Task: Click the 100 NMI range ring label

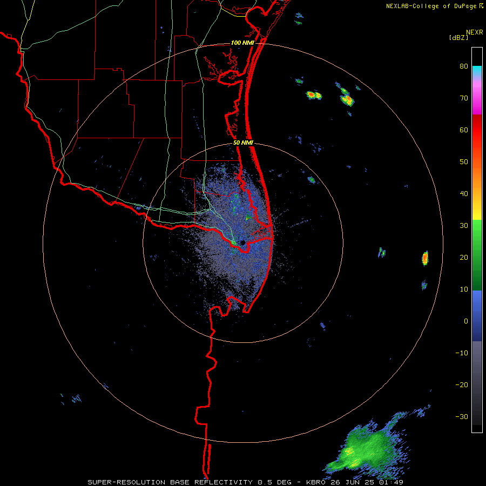Action: pyautogui.click(x=242, y=43)
